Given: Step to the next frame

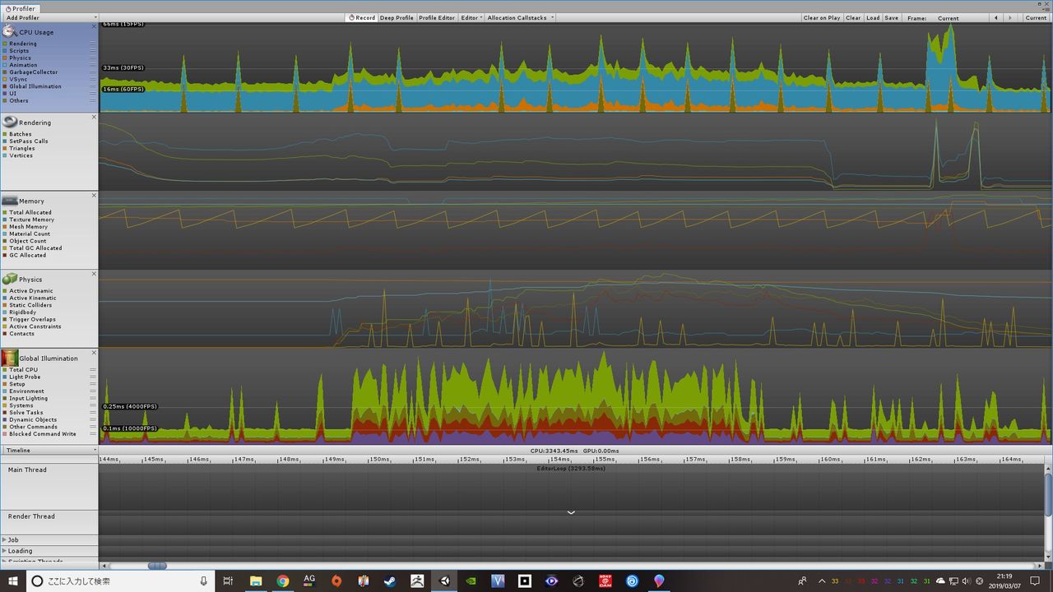Looking at the screenshot, I should [x=1009, y=17].
